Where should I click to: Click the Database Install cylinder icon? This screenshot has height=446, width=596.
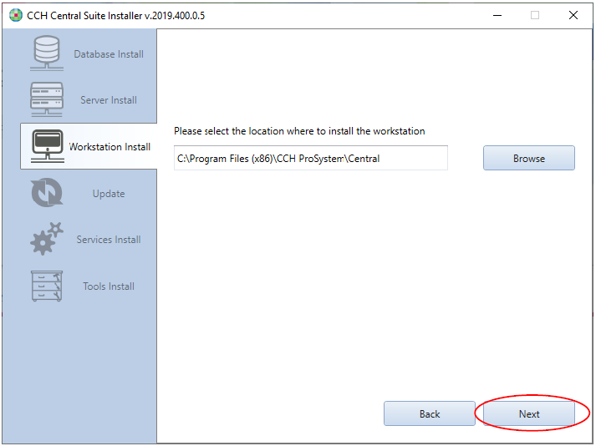[46, 53]
